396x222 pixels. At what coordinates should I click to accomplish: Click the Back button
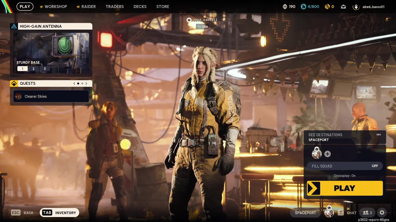click(x=22, y=212)
